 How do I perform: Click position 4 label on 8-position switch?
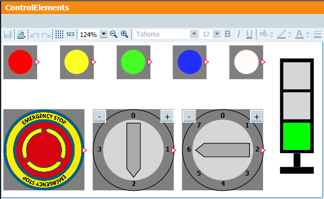tap(223, 183)
